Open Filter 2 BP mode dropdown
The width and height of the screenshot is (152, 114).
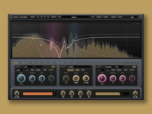[120, 67]
